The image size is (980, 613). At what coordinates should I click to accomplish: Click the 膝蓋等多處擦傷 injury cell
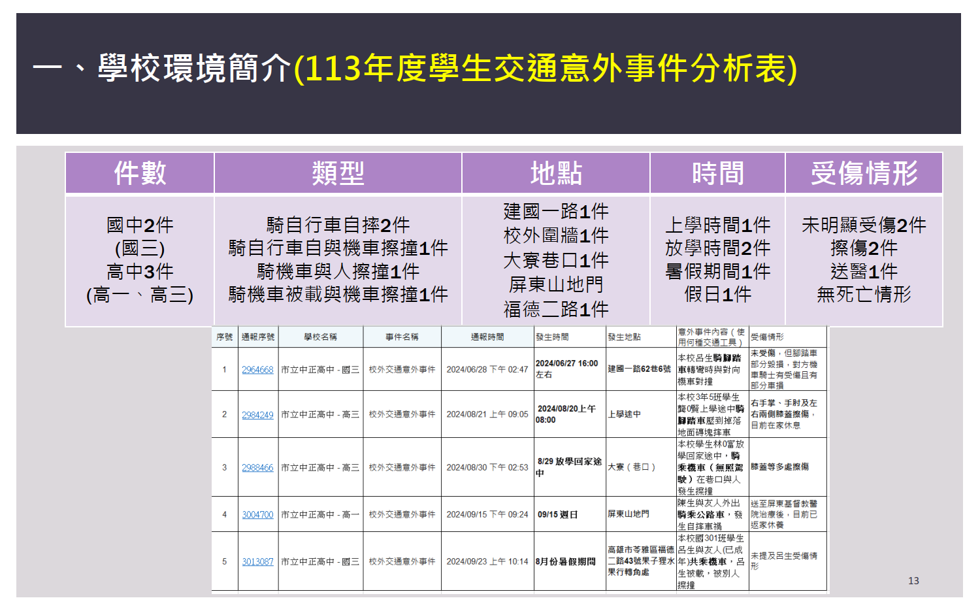coord(779,467)
